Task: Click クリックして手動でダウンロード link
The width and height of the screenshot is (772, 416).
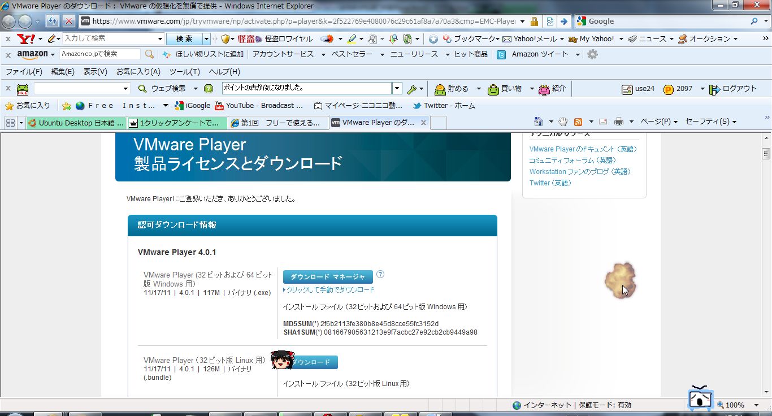Action: click(331, 290)
